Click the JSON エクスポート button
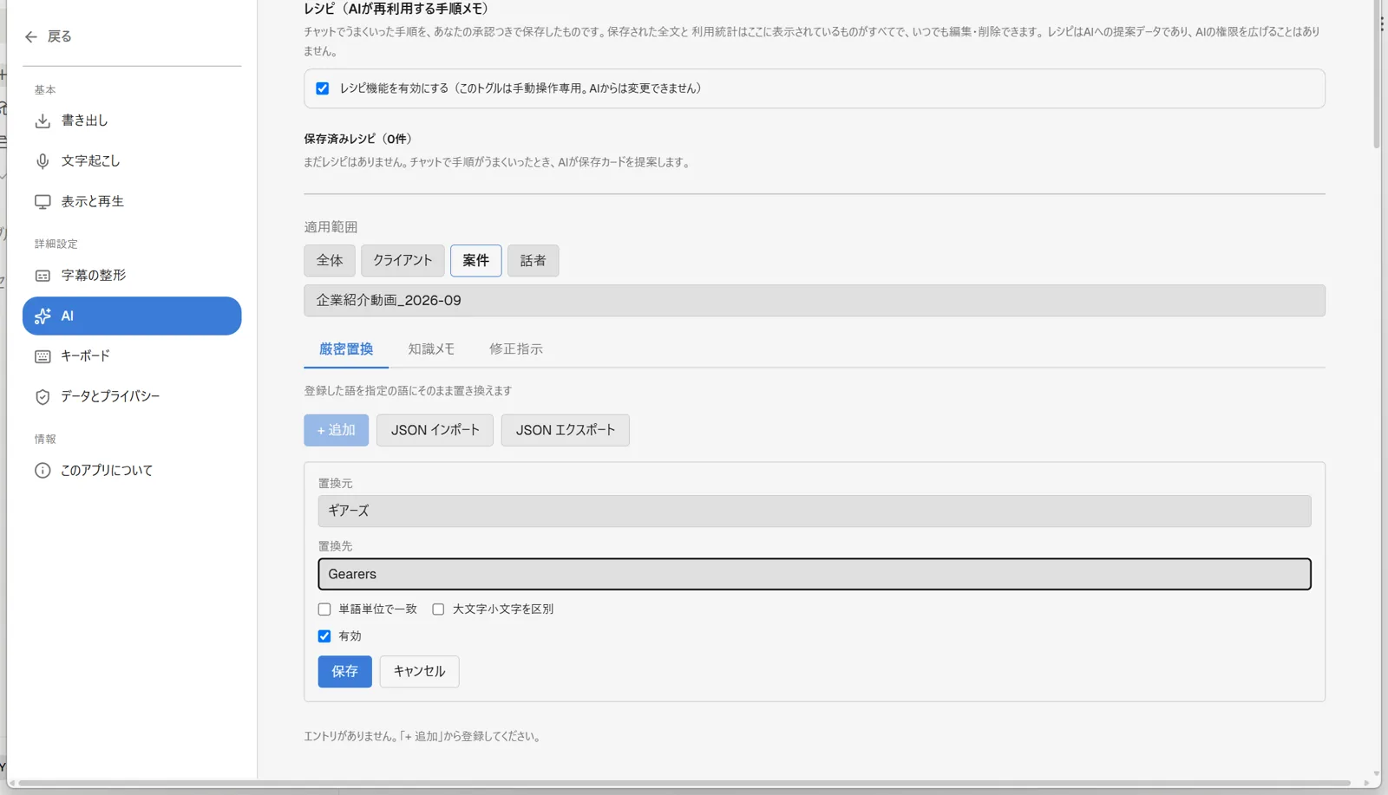 [x=566, y=431]
